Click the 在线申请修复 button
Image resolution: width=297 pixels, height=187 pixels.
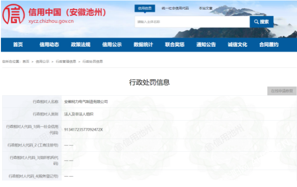[282, 91]
